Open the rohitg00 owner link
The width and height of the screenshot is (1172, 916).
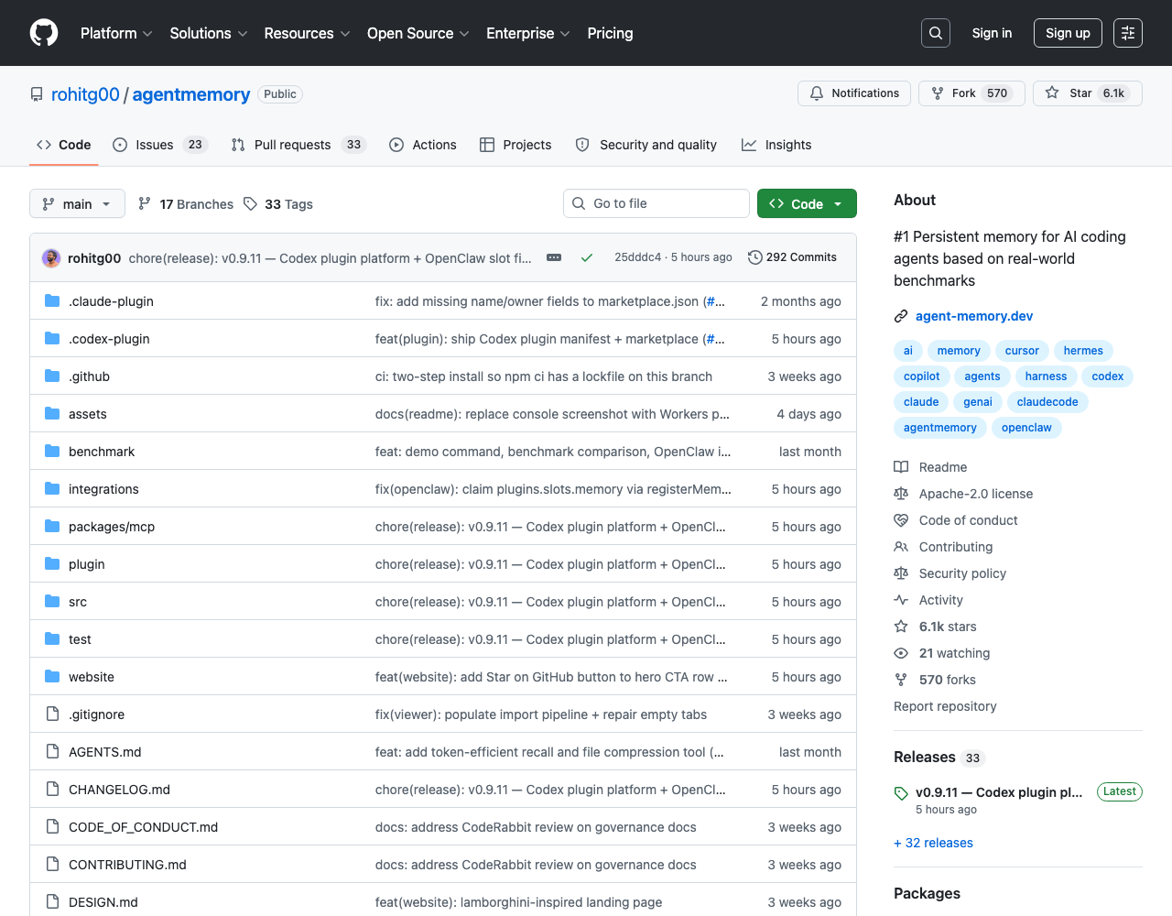[x=85, y=94]
